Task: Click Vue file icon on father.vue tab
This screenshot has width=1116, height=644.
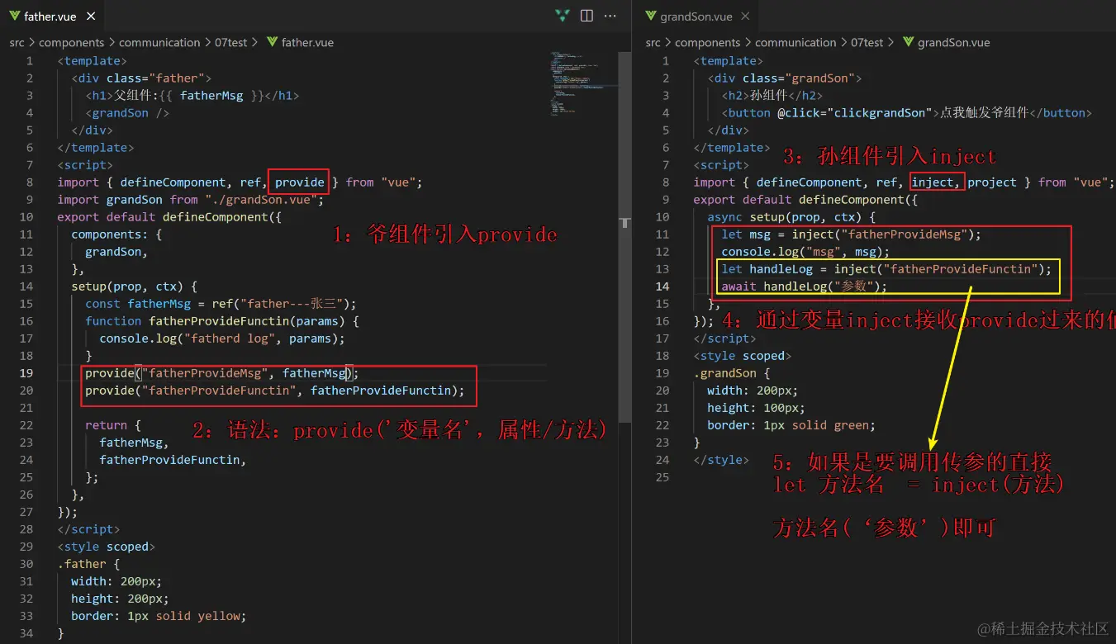Action: pos(13,17)
